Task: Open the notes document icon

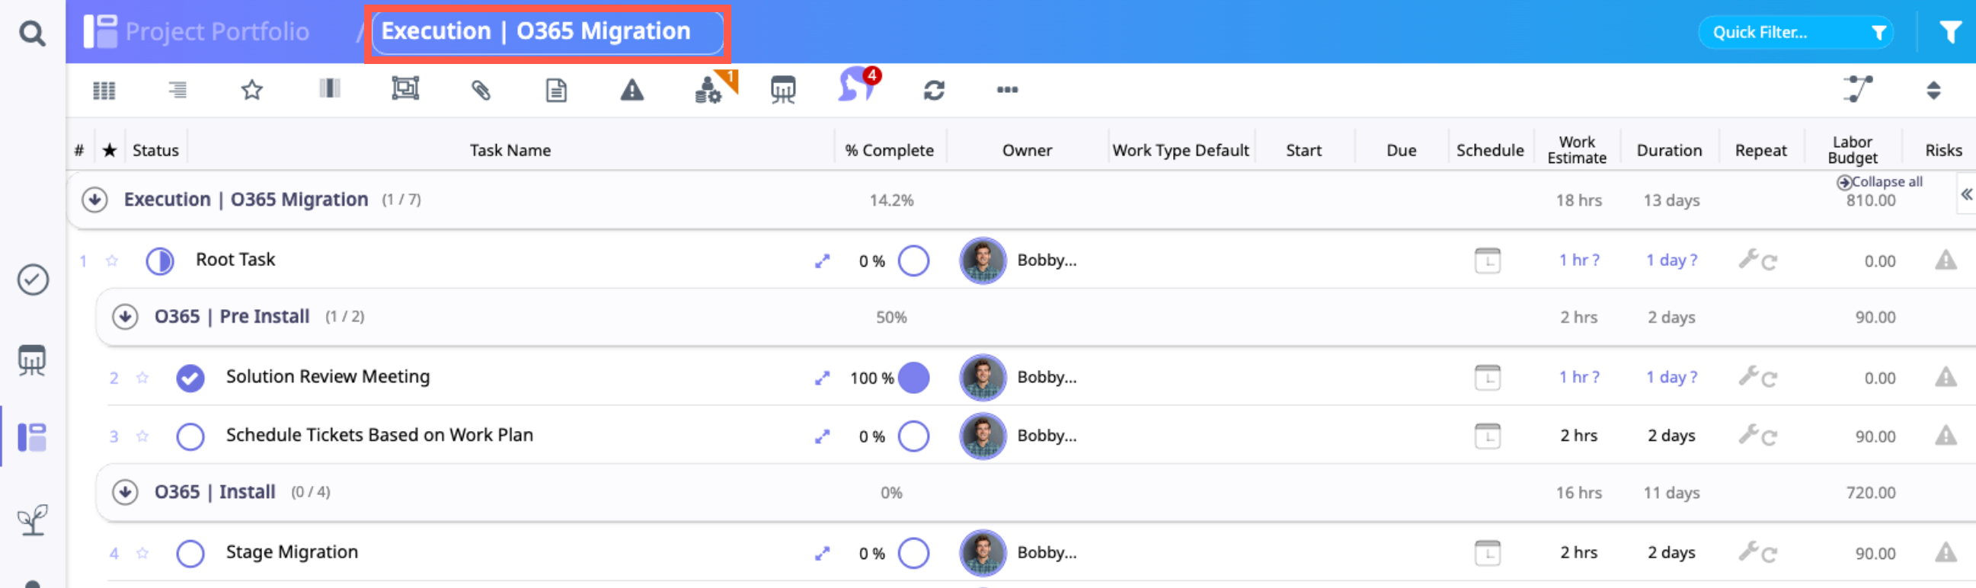Action: click(x=556, y=91)
